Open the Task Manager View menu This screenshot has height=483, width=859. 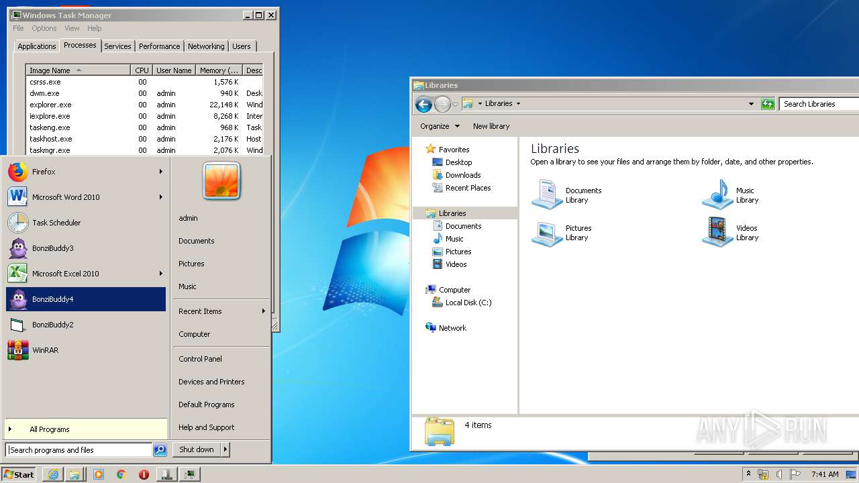72,28
